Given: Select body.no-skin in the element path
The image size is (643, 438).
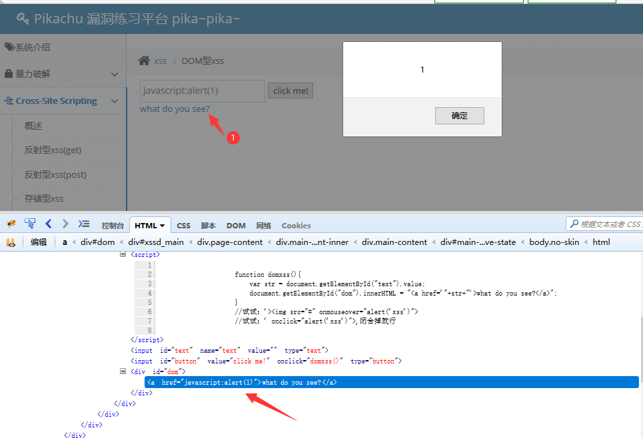Looking at the screenshot, I should coord(554,242).
